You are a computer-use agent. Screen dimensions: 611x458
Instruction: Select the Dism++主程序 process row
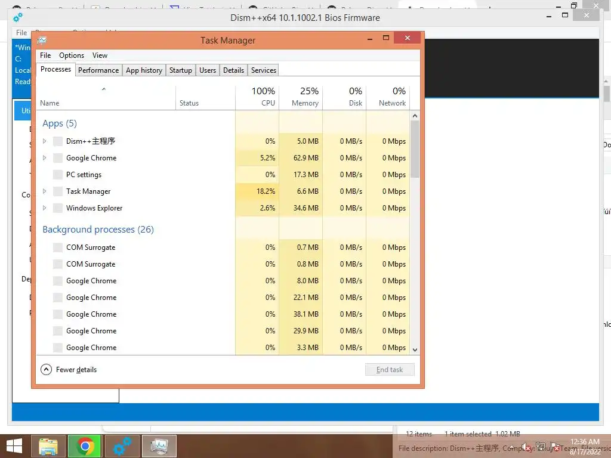coord(223,141)
